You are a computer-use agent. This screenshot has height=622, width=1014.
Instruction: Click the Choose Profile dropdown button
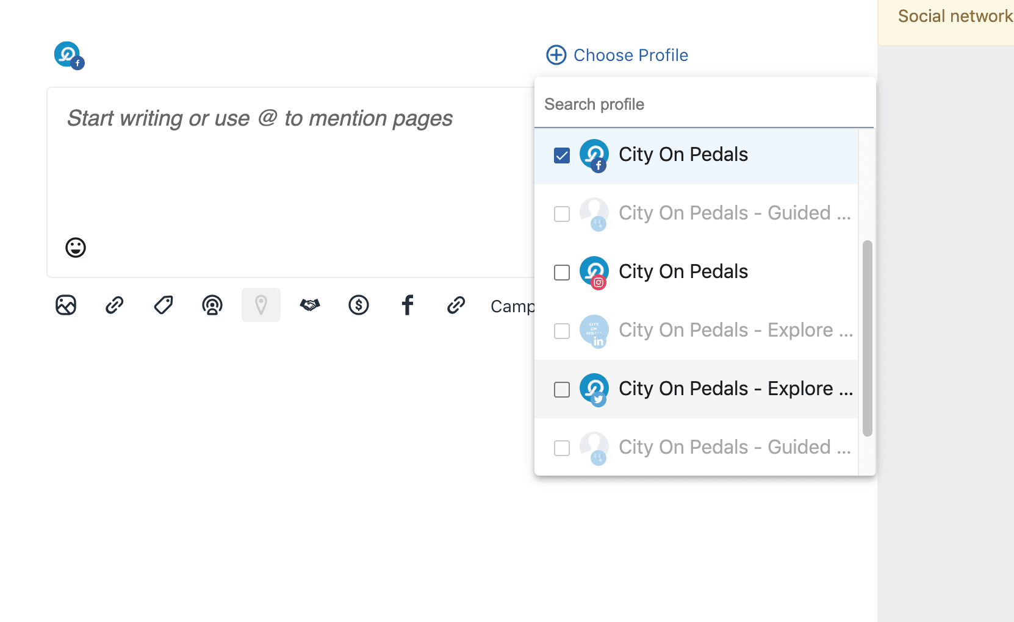617,55
